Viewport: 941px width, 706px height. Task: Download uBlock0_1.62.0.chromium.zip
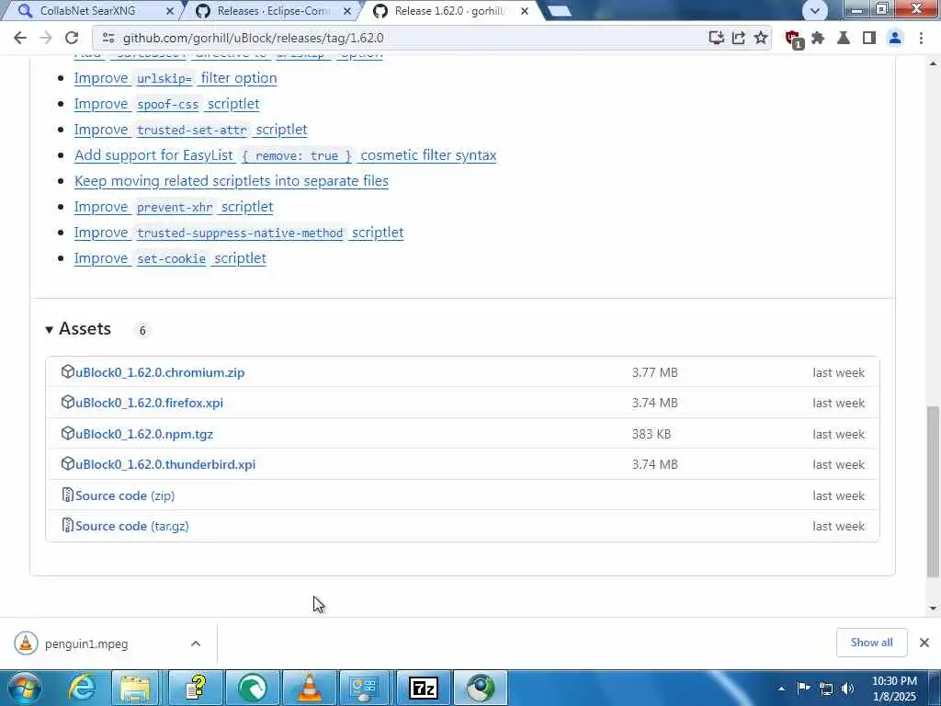point(160,372)
